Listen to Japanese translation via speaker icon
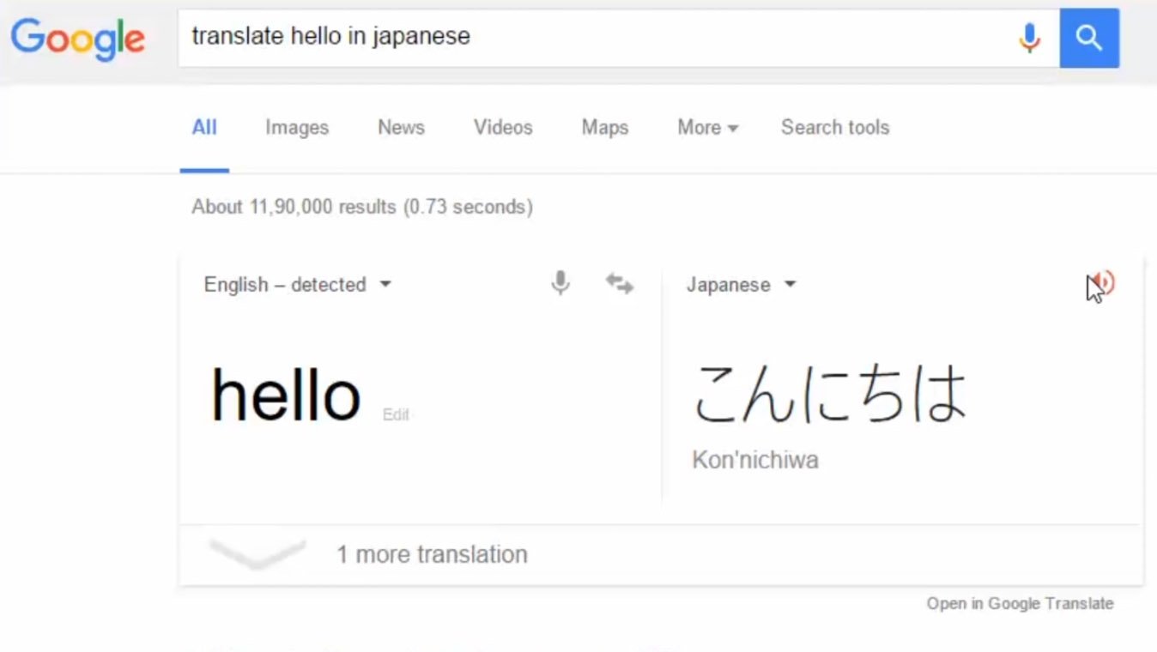 (1104, 283)
